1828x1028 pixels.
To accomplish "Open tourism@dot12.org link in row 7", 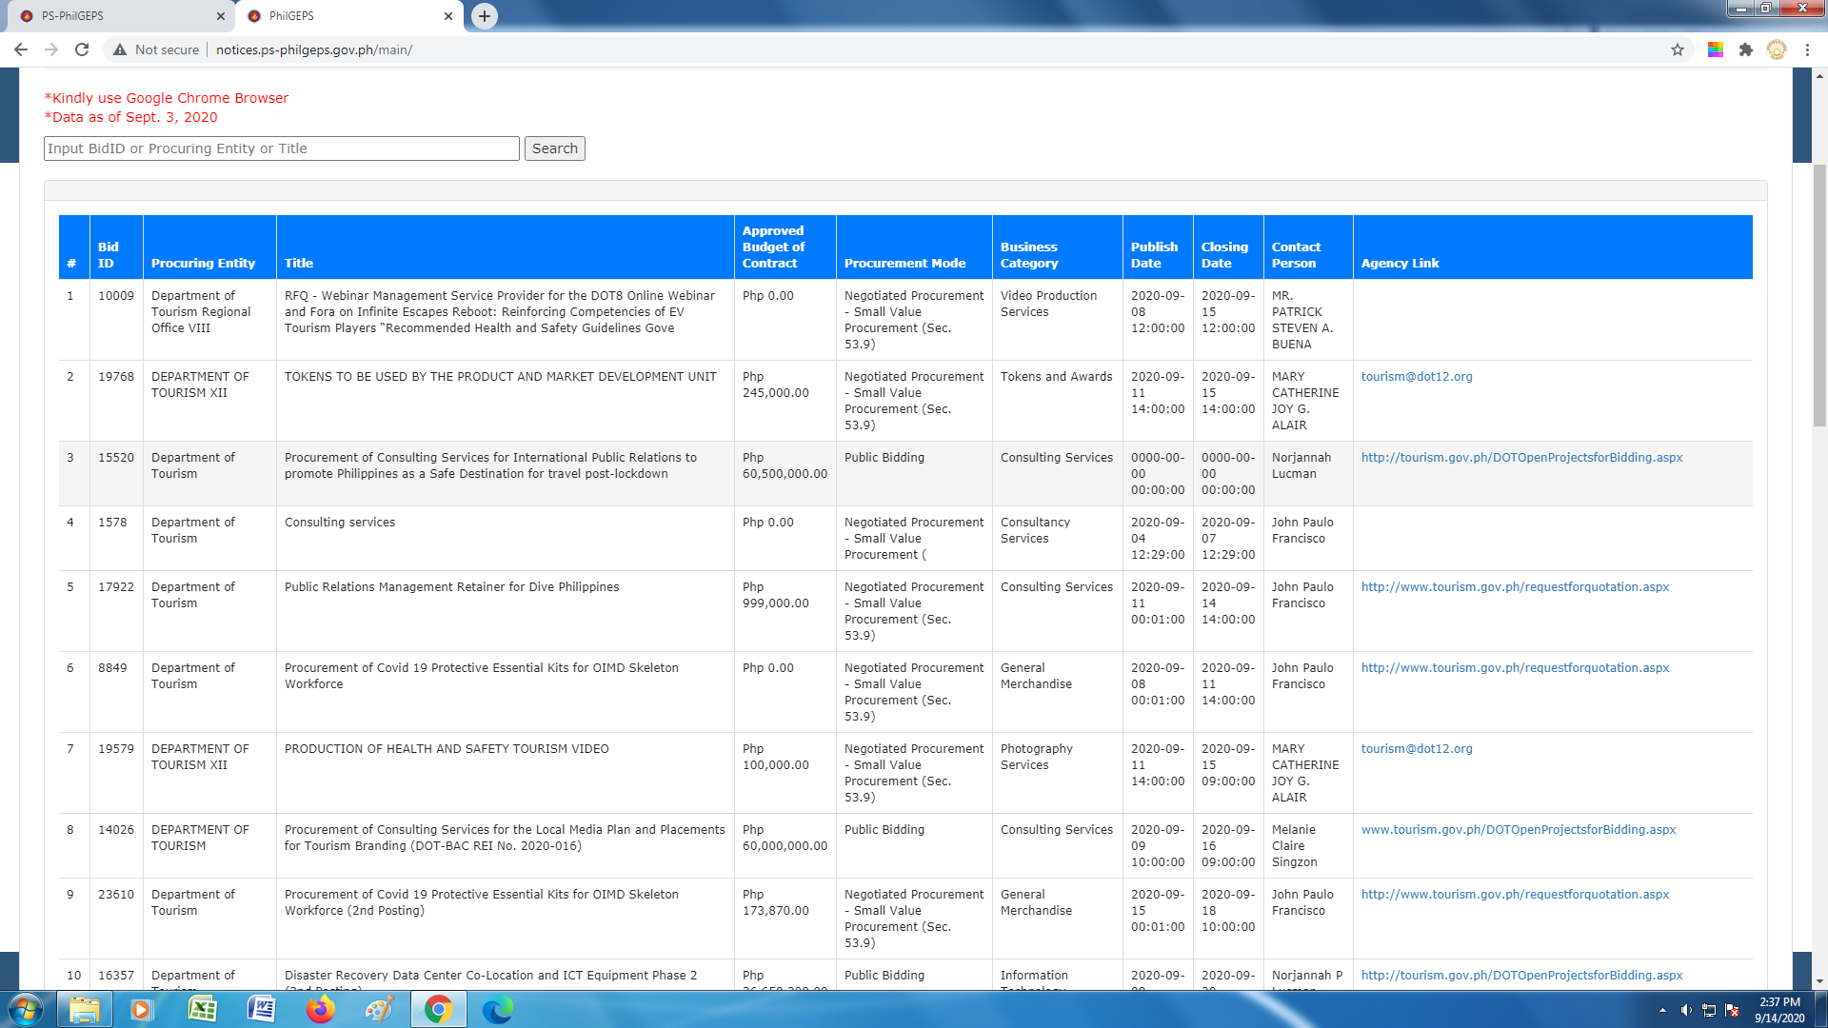I will click(1417, 749).
